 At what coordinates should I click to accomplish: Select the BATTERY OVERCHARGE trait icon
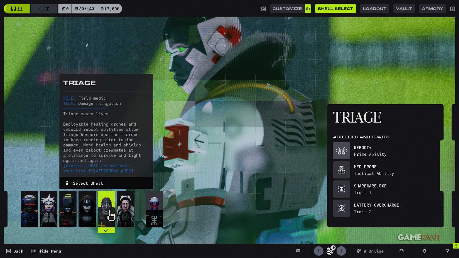click(x=341, y=208)
